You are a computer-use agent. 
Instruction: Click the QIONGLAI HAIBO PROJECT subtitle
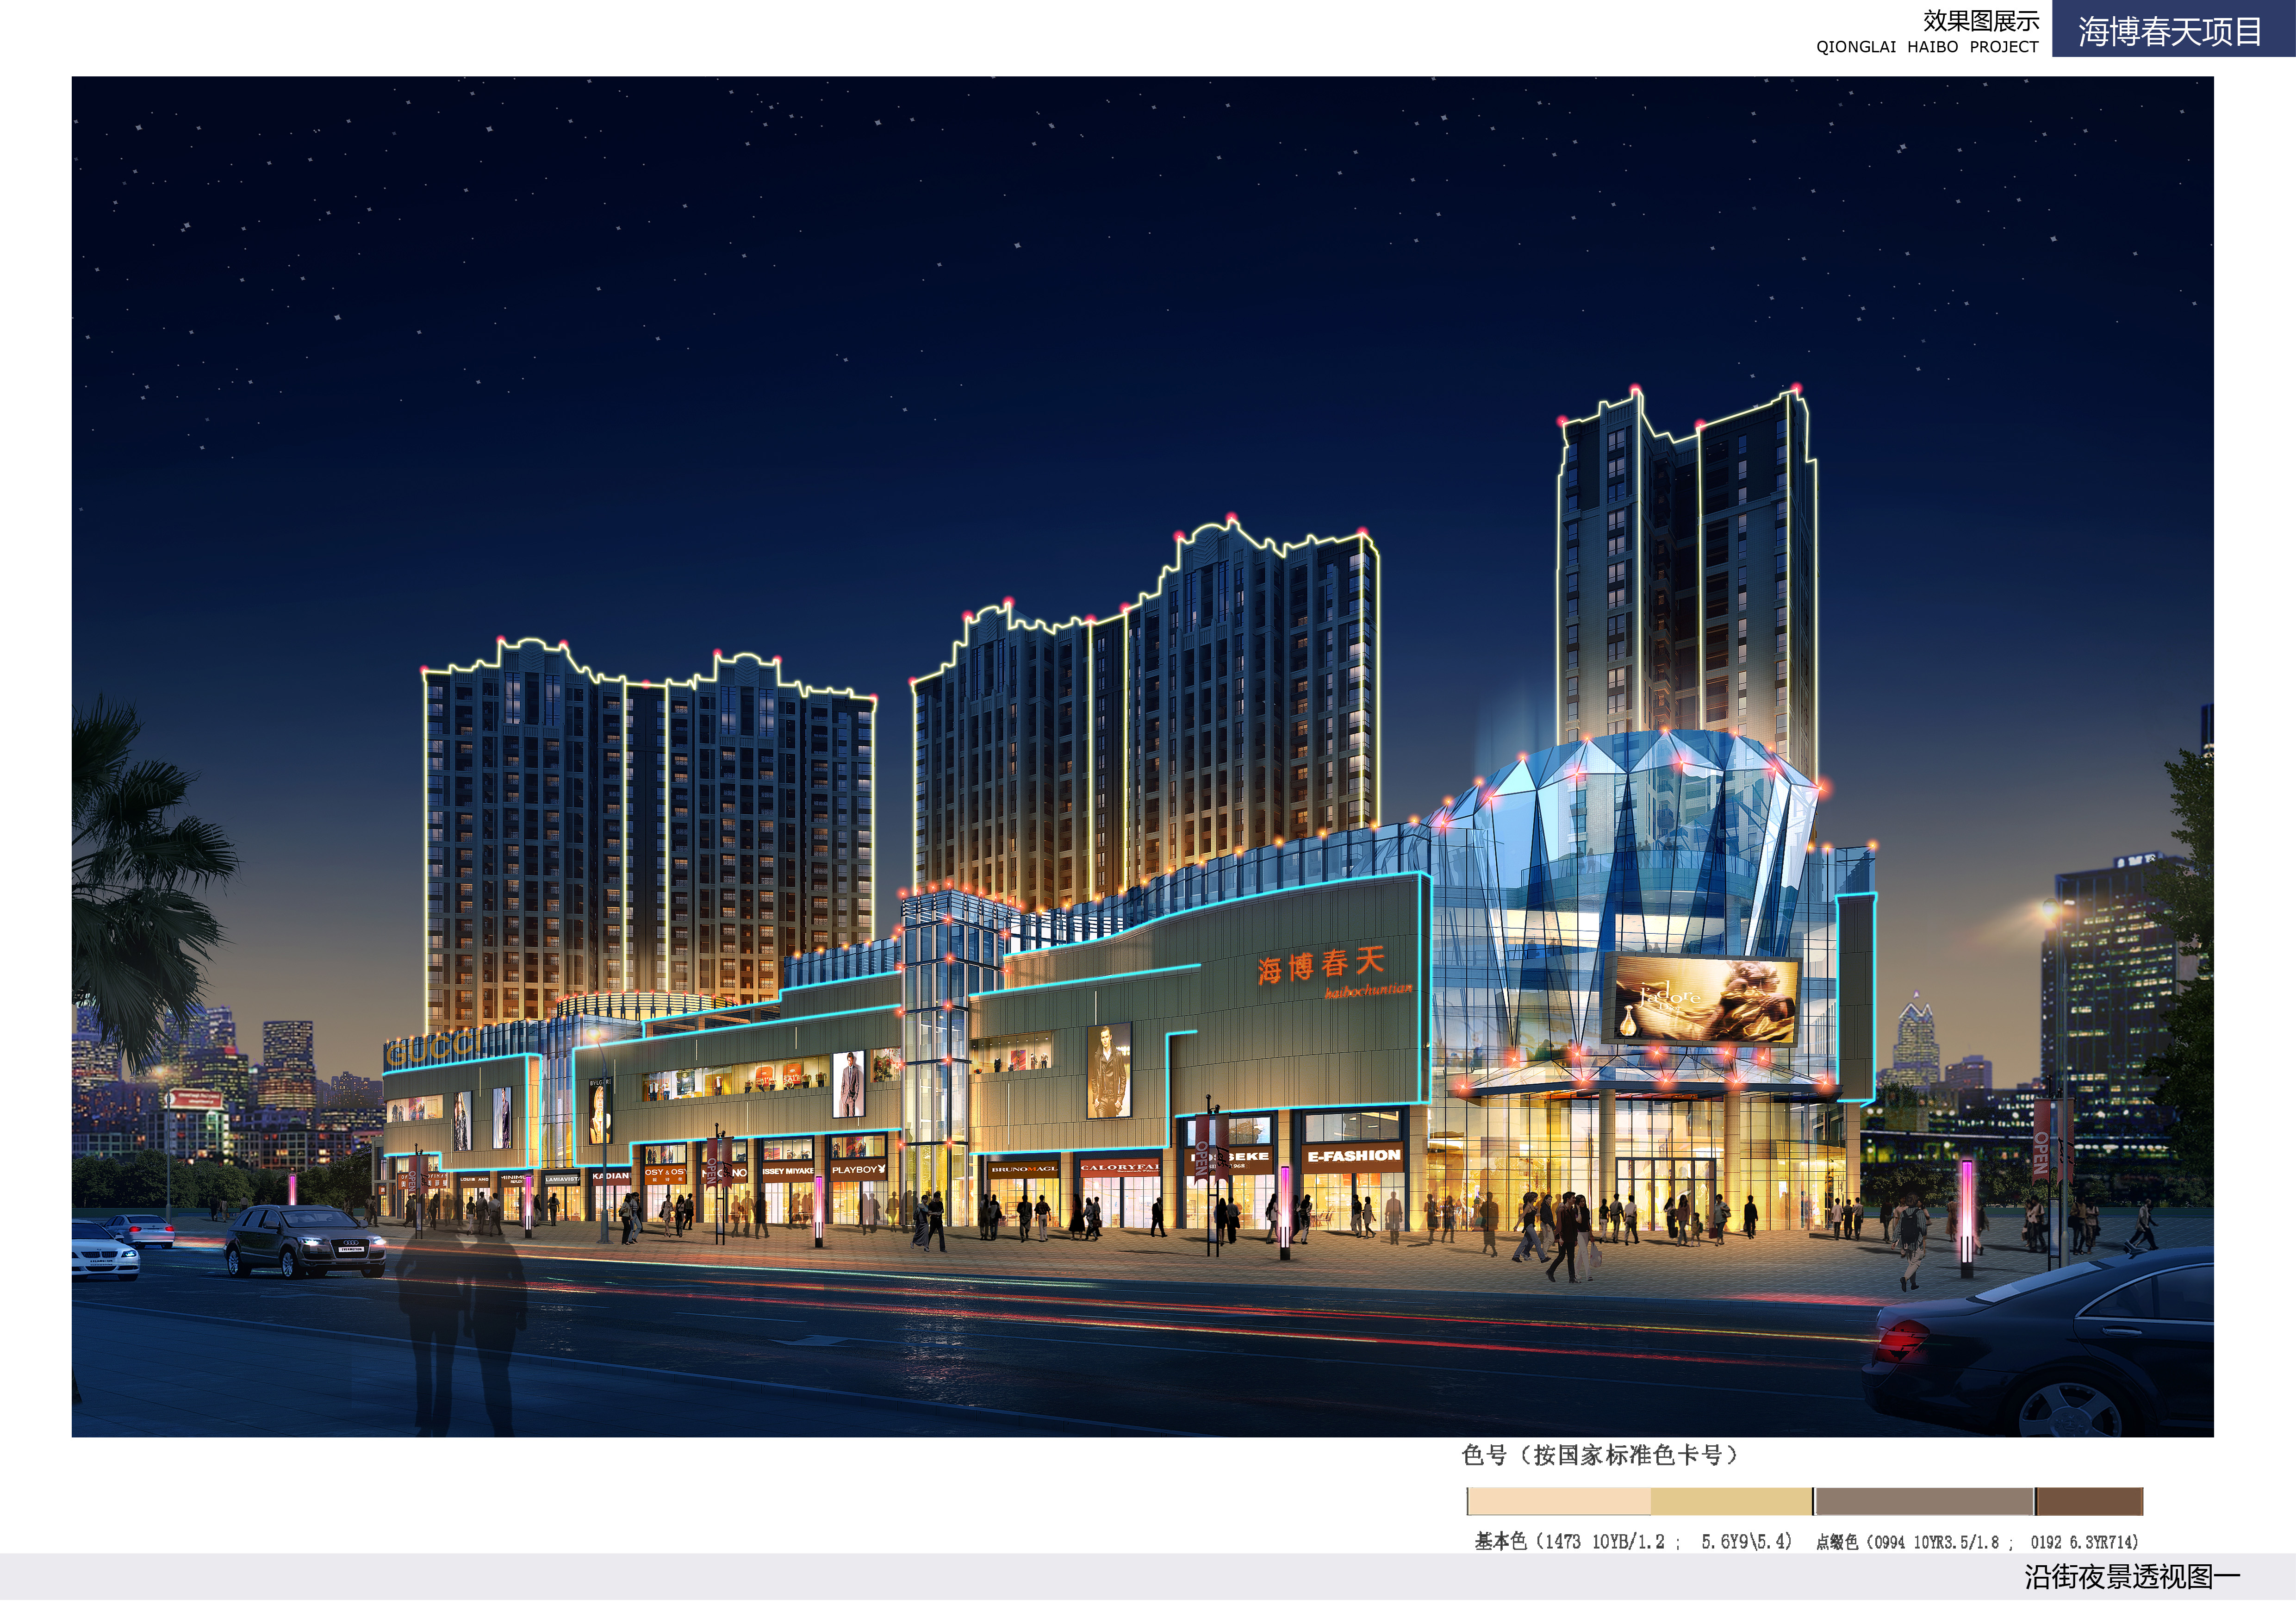point(1927,47)
